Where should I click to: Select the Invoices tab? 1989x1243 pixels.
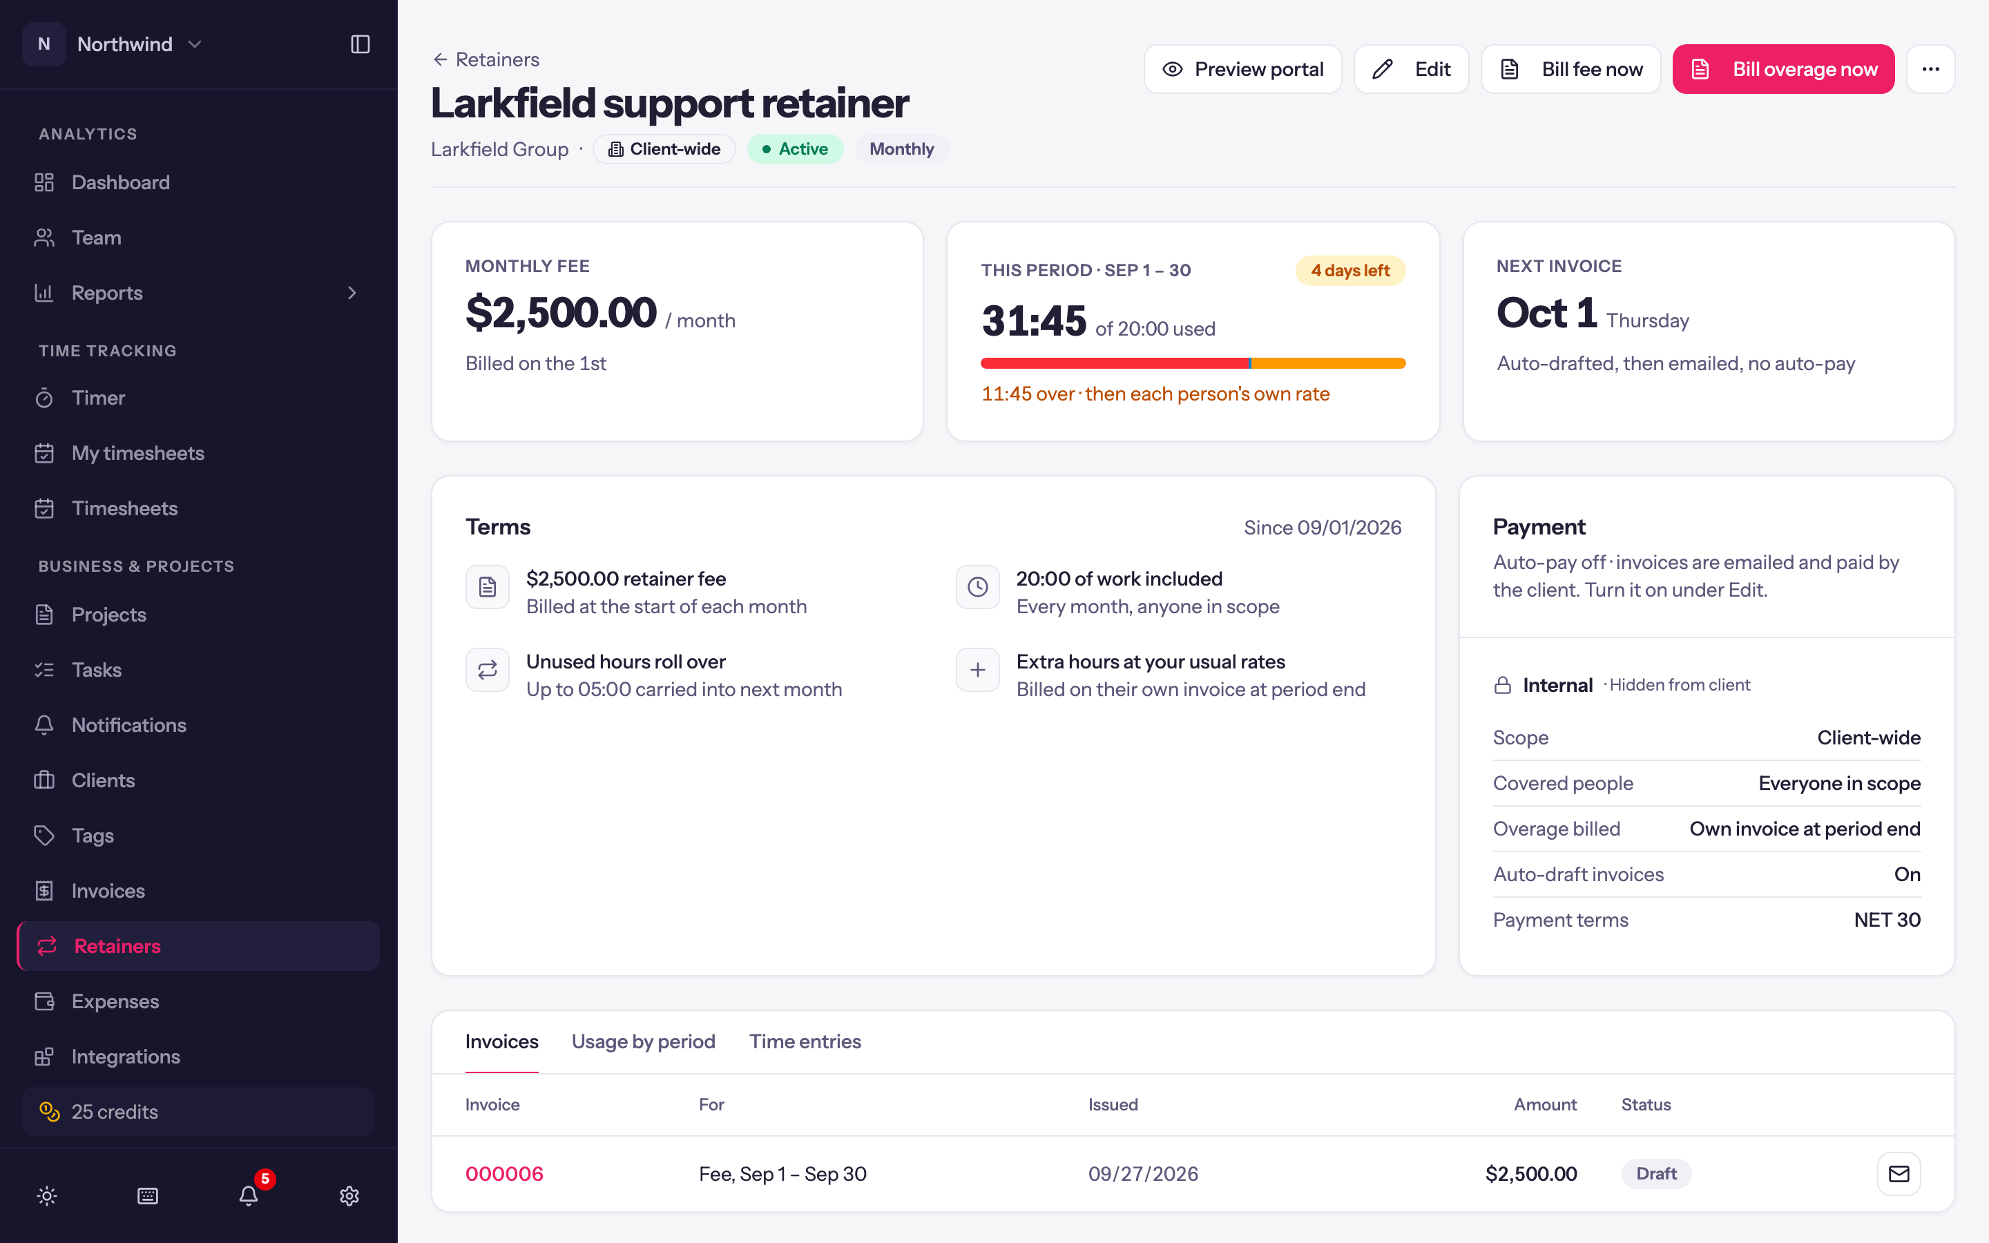click(x=501, y=1041)
